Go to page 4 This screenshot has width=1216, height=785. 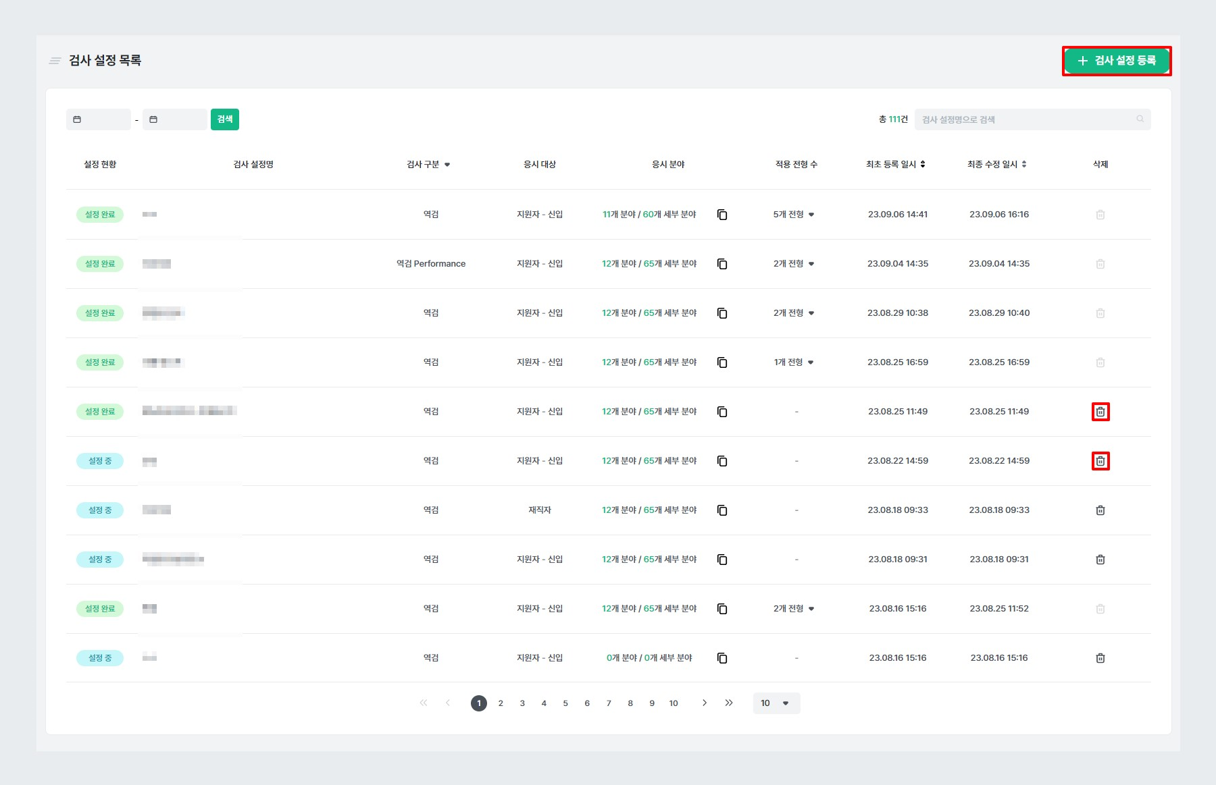coord(544,703)
